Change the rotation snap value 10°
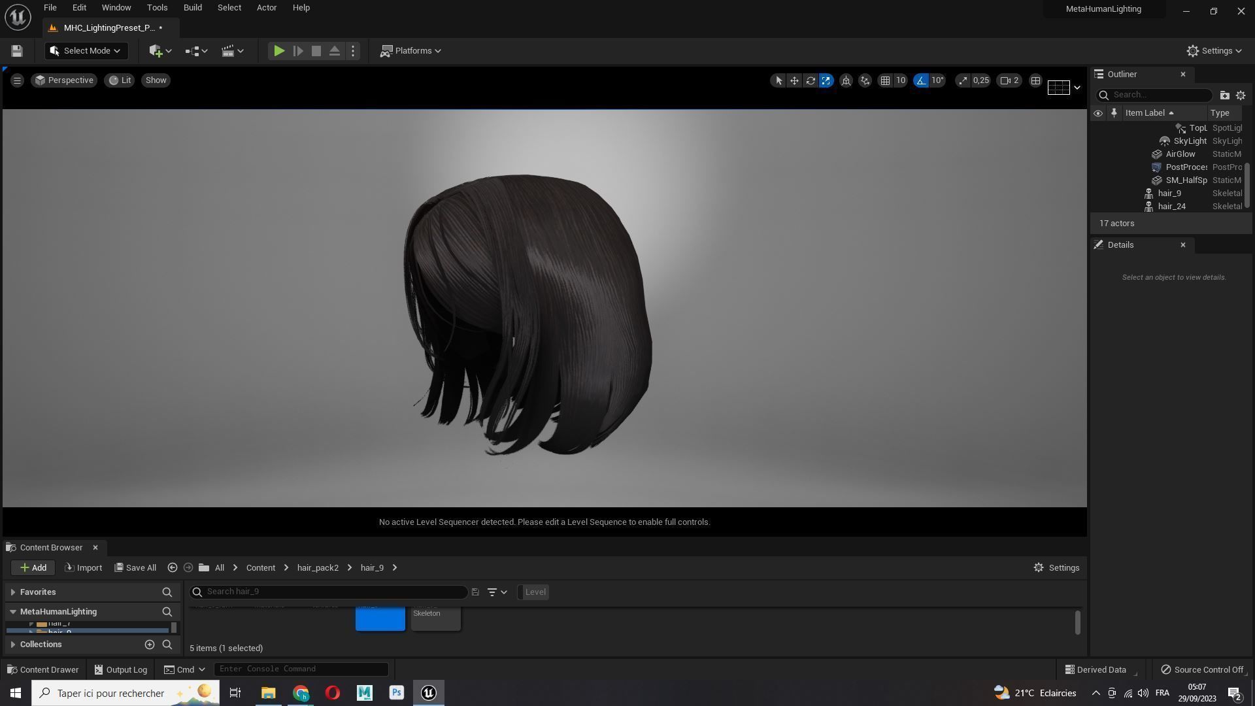 938,80
